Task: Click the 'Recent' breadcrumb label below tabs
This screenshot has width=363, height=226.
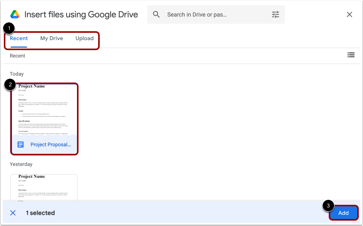Action: coord(17,56)
